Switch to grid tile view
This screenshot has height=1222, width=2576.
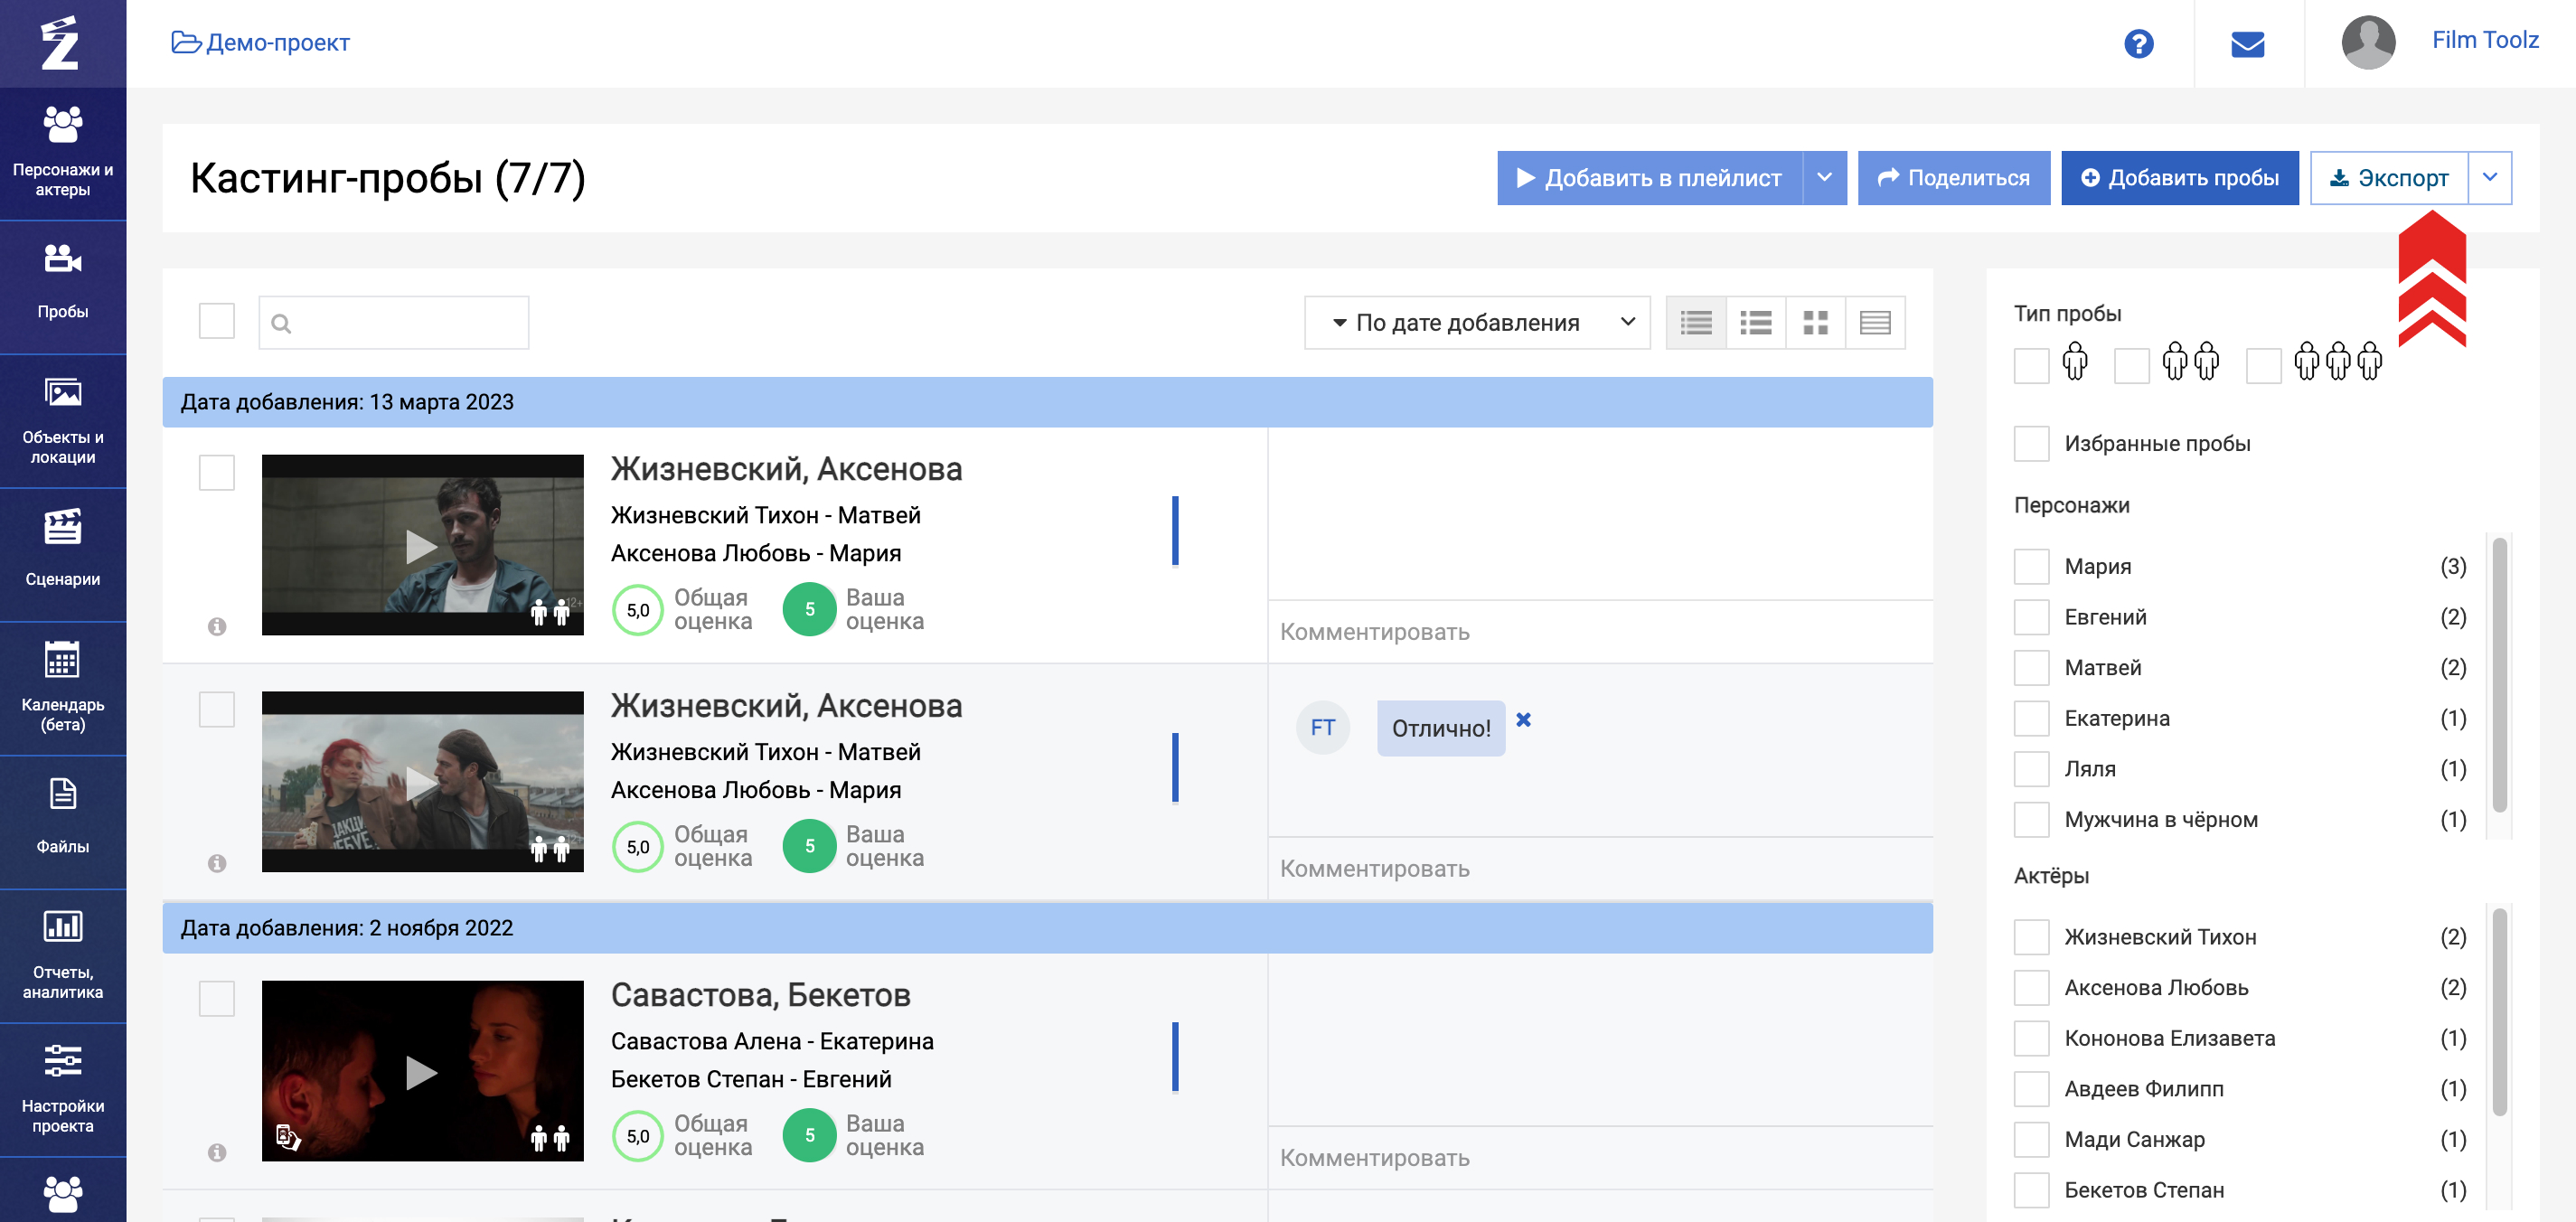pyautogui.click(x=1815, y=322)
